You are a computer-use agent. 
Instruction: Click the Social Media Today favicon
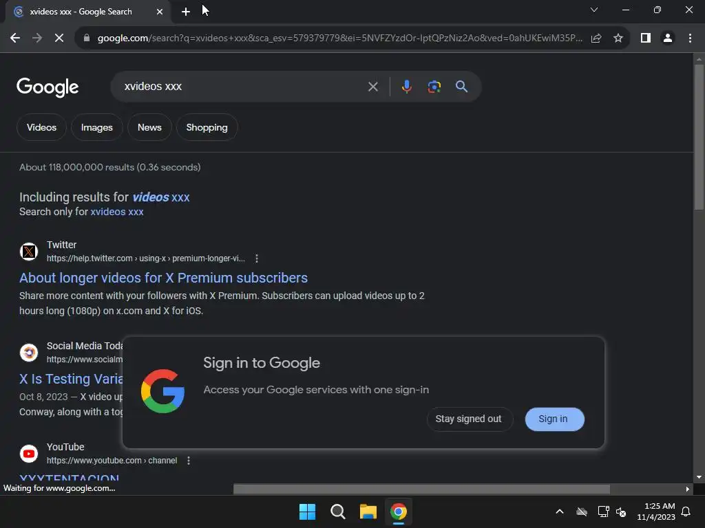[29, 353]
